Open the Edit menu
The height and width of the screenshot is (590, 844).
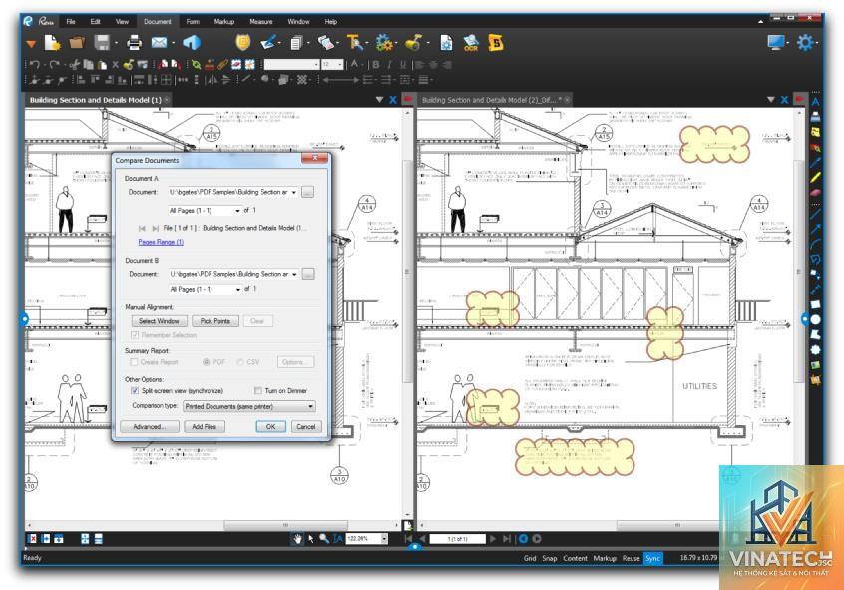pyautogui.click(x=95, y=22)
